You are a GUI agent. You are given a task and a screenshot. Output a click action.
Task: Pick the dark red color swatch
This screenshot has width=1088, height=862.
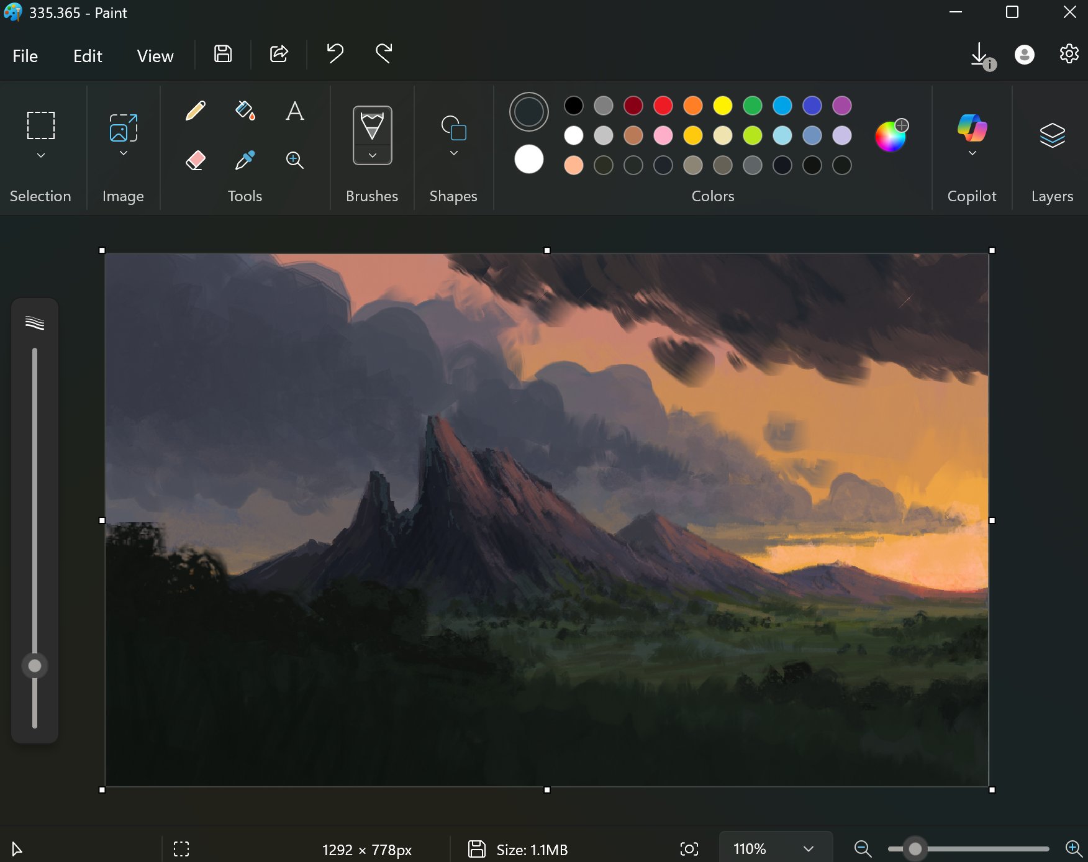[x=633, y=106]
